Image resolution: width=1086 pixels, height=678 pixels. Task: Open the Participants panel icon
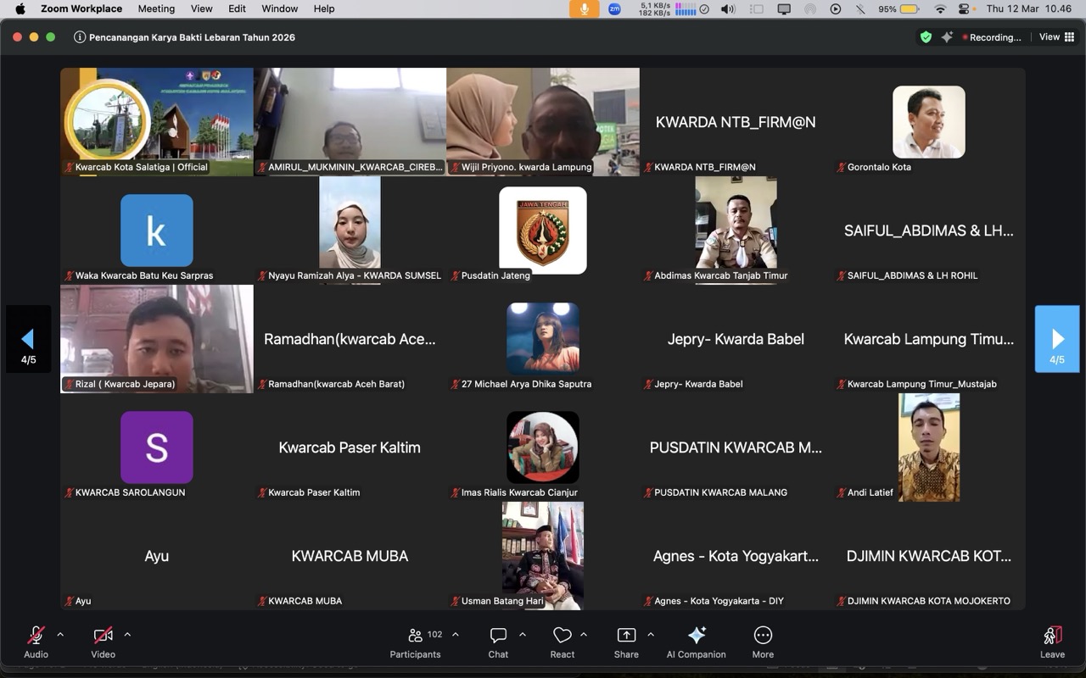click(415, 636)
